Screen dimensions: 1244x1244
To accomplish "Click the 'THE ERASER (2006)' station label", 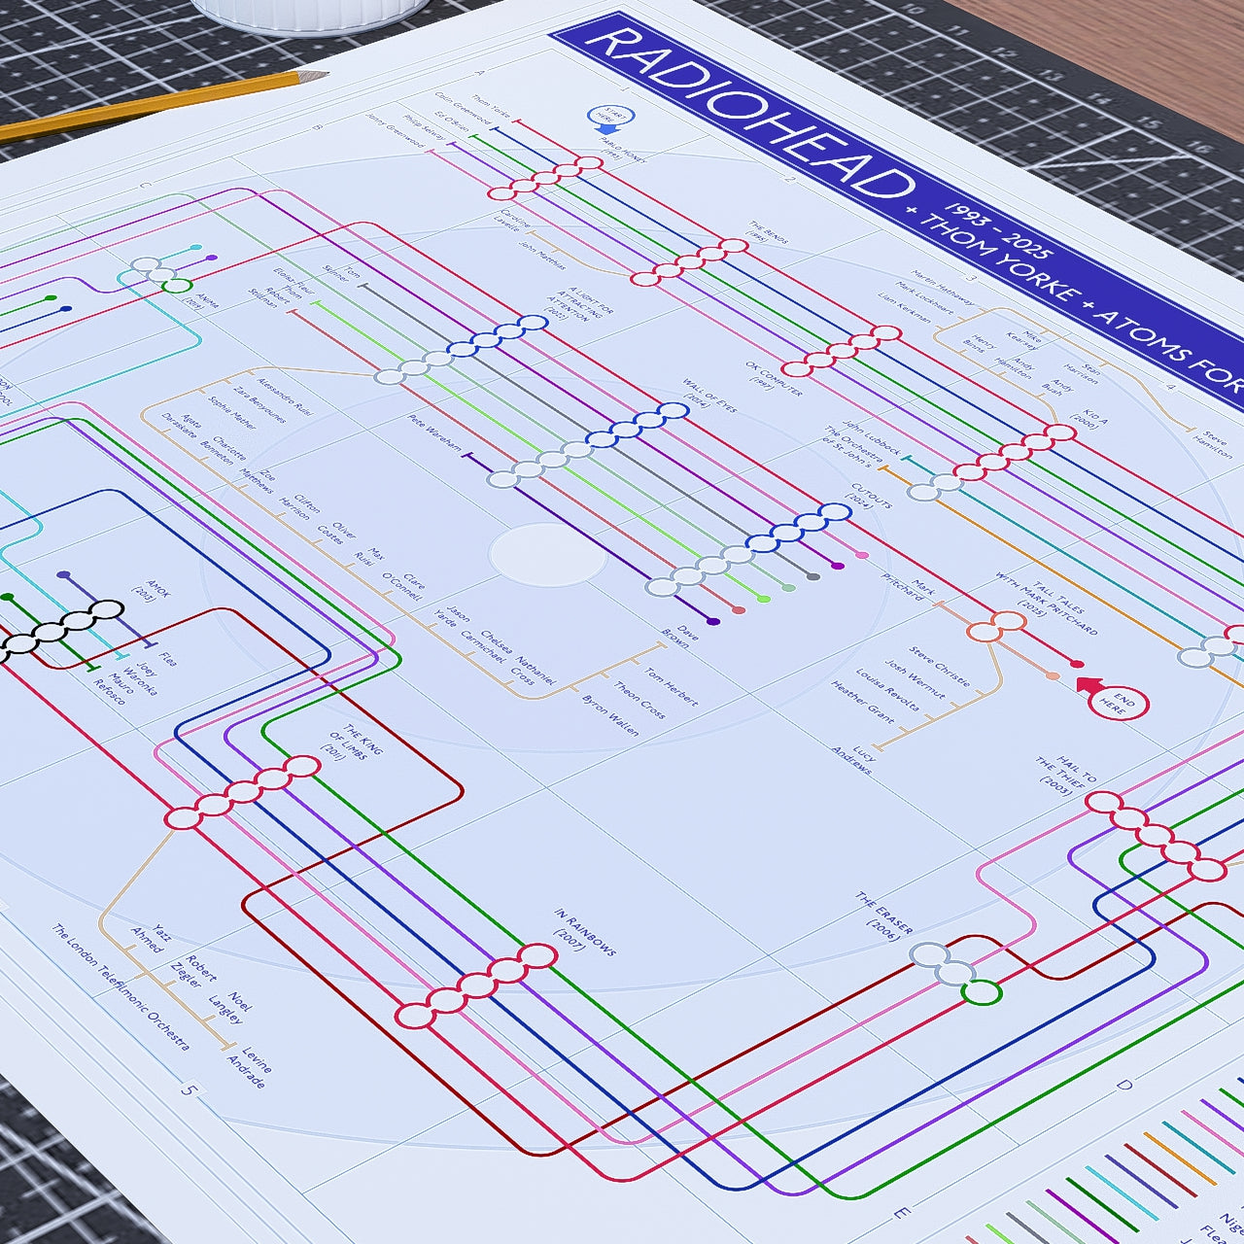I will [882, 917].
